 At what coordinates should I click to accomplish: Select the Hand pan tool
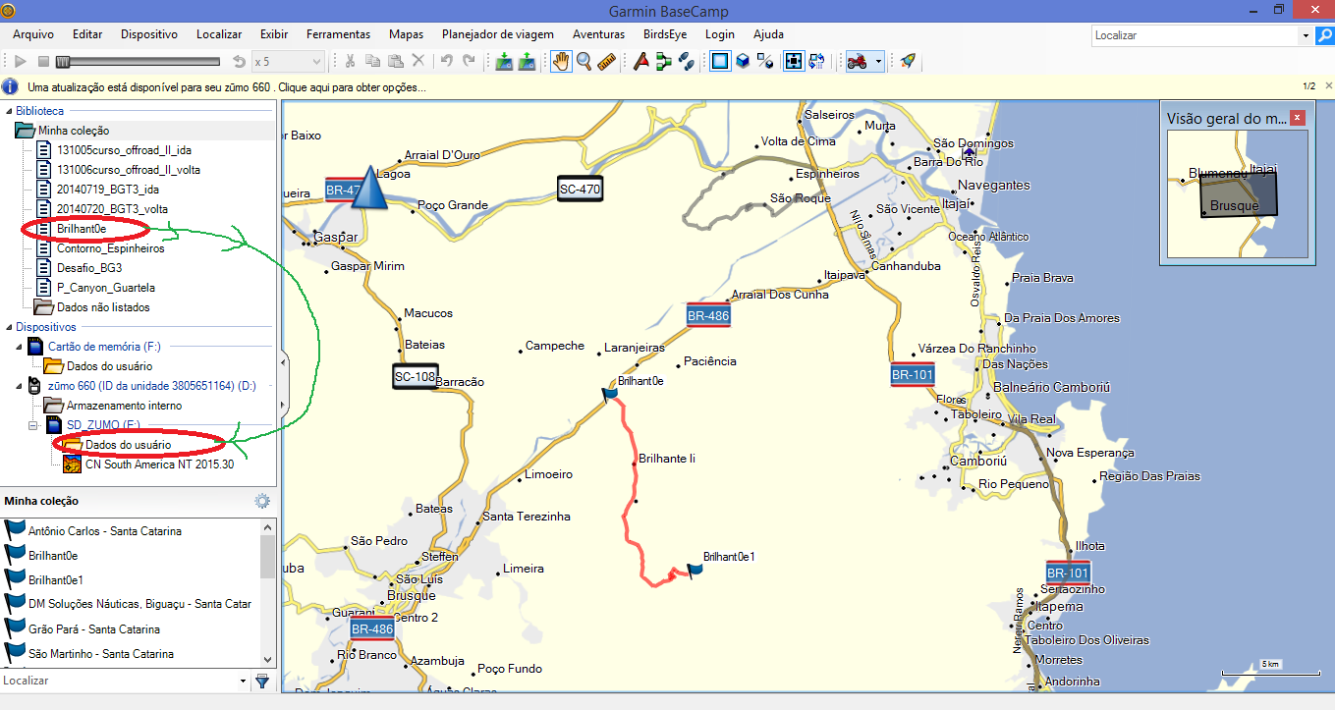(560, 61)
